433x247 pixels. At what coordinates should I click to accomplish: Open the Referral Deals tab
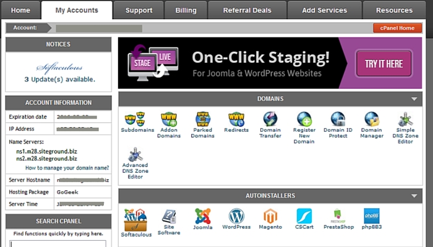pos(247,10)
